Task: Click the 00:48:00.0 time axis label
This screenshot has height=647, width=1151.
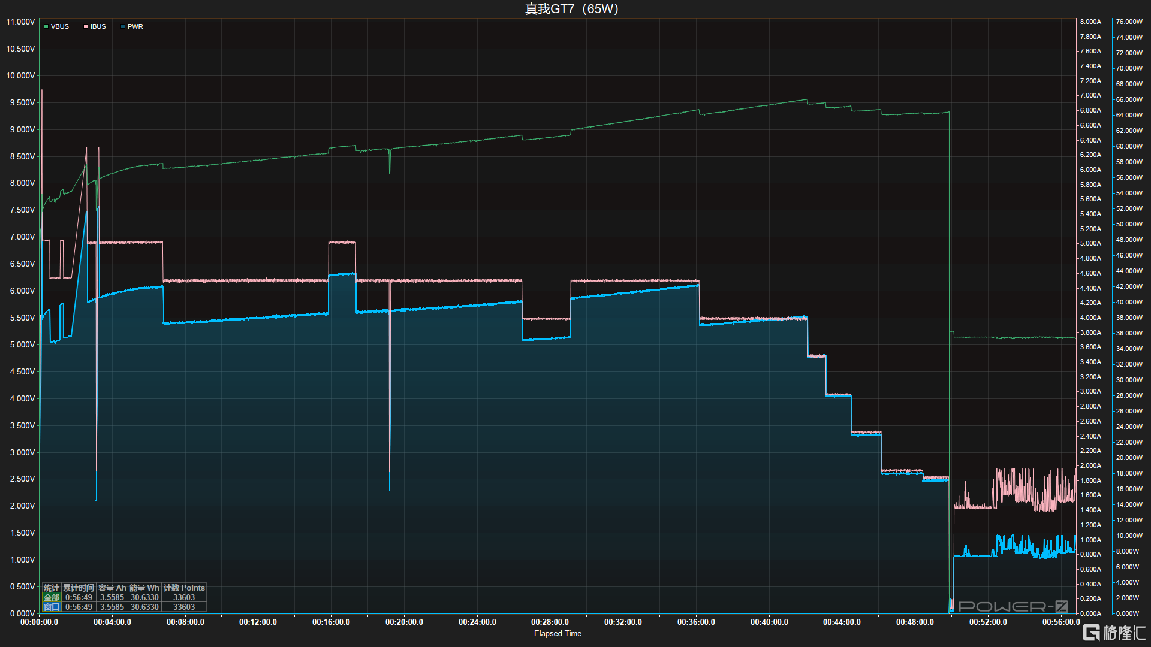Action: 915,622
